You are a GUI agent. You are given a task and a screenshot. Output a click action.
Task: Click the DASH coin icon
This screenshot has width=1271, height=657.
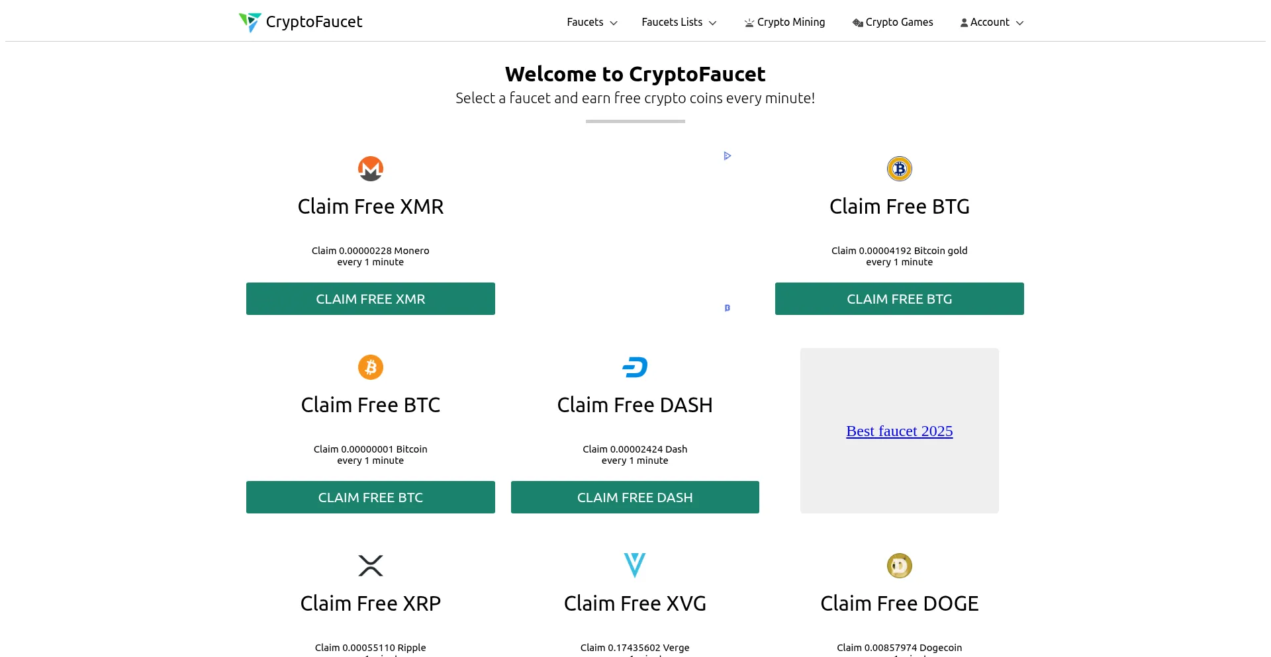pyautogui.click(x=634, y=367)
